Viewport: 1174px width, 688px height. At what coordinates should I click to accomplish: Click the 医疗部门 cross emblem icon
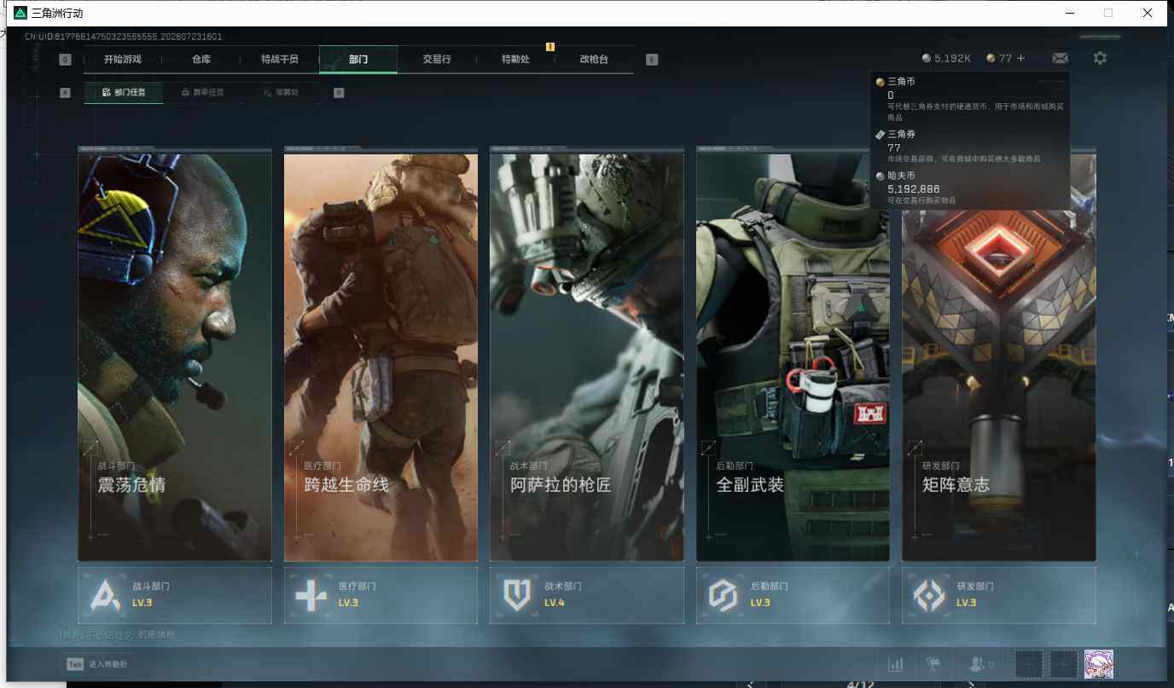[311, 595]
